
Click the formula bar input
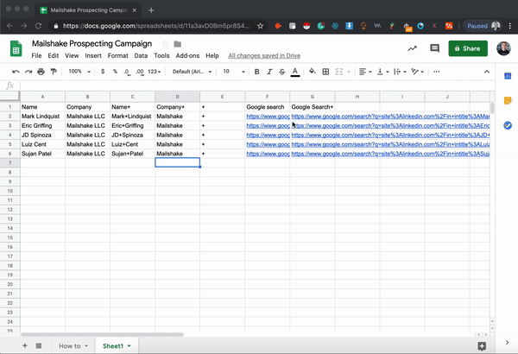[x=257, y=85]
